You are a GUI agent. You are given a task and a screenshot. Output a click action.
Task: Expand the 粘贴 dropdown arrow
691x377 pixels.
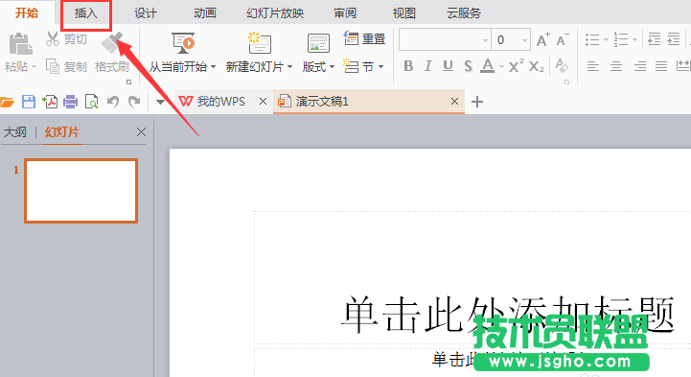[x=34, y=67]
